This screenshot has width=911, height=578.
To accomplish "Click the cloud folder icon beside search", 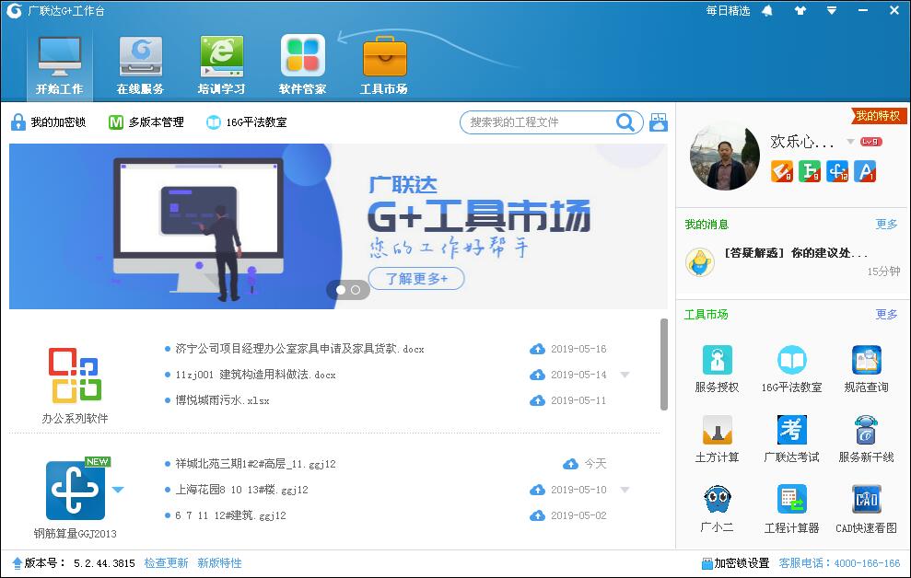I will coord(659,122).
